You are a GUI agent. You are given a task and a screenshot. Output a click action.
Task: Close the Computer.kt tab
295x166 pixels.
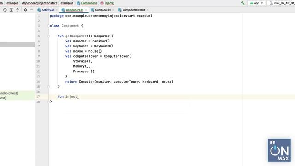click(113, 10)
